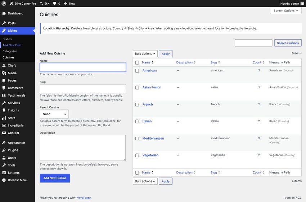This screenshot has width=306, height=202.
Task: Click the Add New Cuisine button
Action: tap(55, 178)
